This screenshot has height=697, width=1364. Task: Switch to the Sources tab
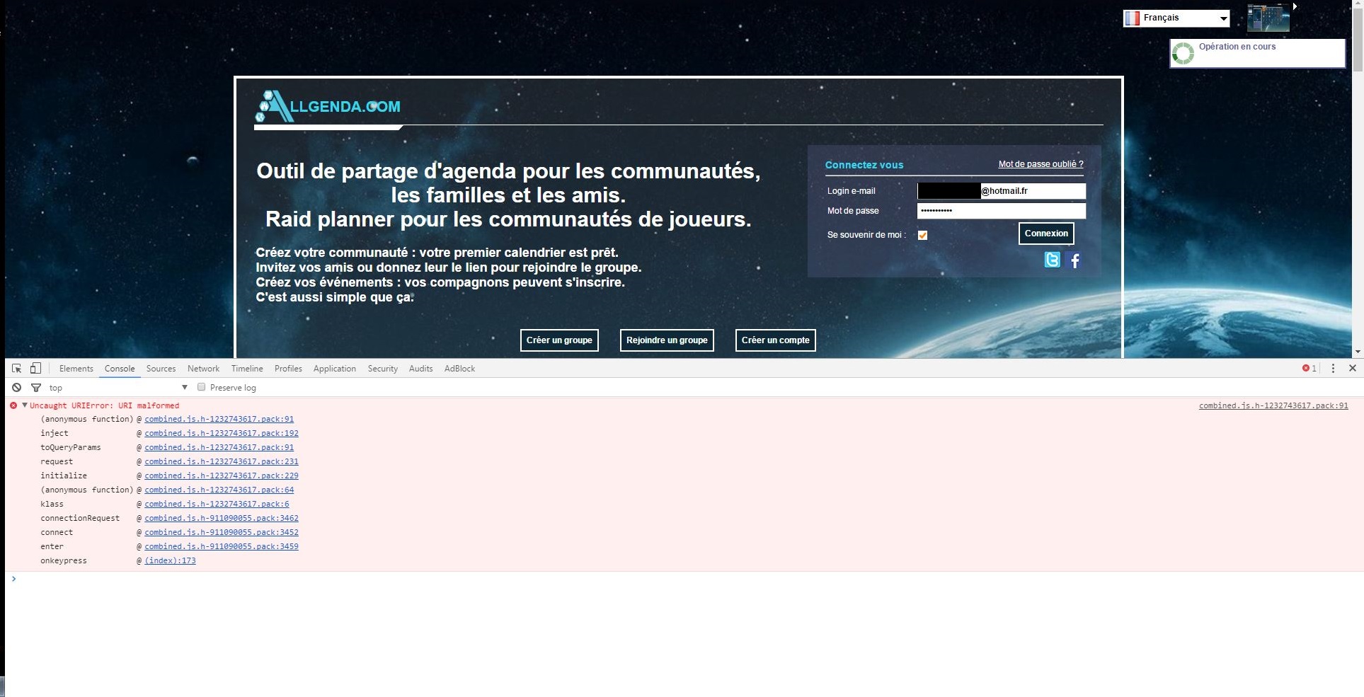161,368
